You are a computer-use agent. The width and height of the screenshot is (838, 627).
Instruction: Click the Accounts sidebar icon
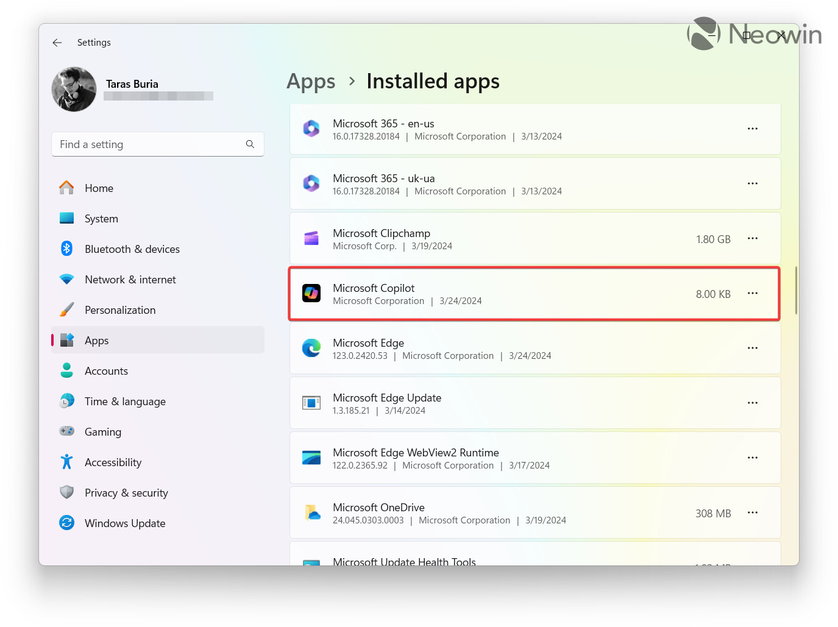67,370
